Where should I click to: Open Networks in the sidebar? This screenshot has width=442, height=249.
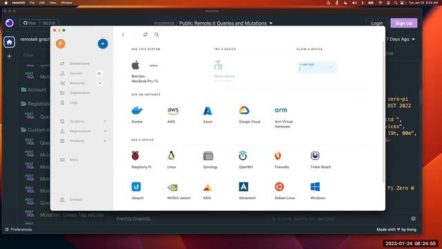pyautogui.click(x=77, y=83)
